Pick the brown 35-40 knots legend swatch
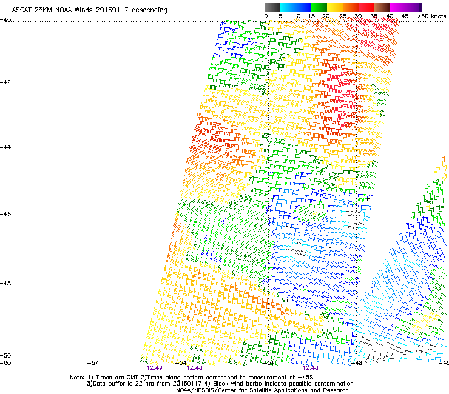 pos(382,7)
